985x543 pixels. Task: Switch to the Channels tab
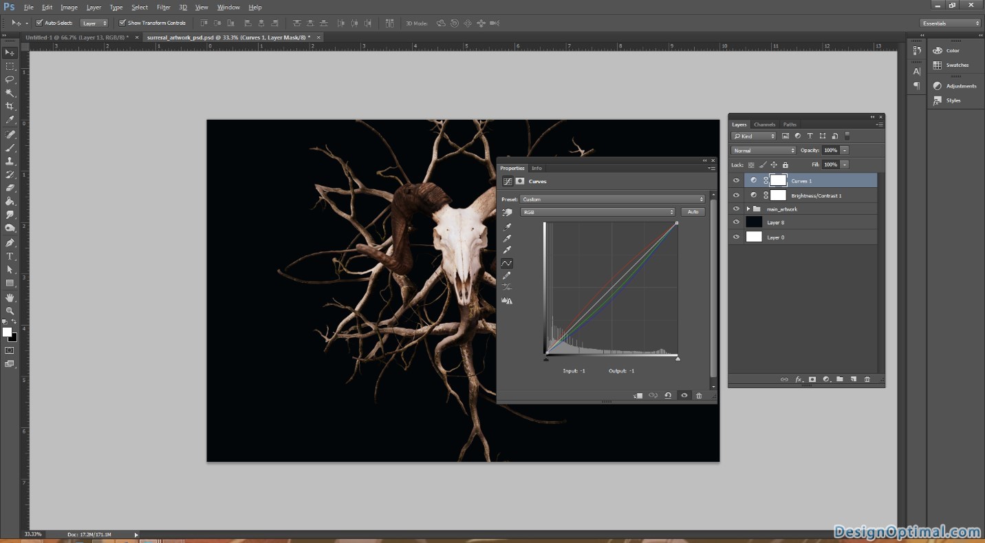pos(764,125)
